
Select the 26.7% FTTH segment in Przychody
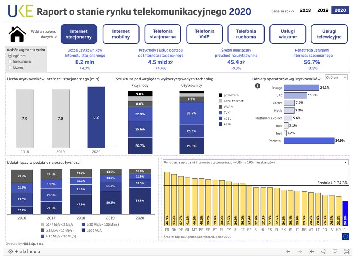click(x=140, y=146)
